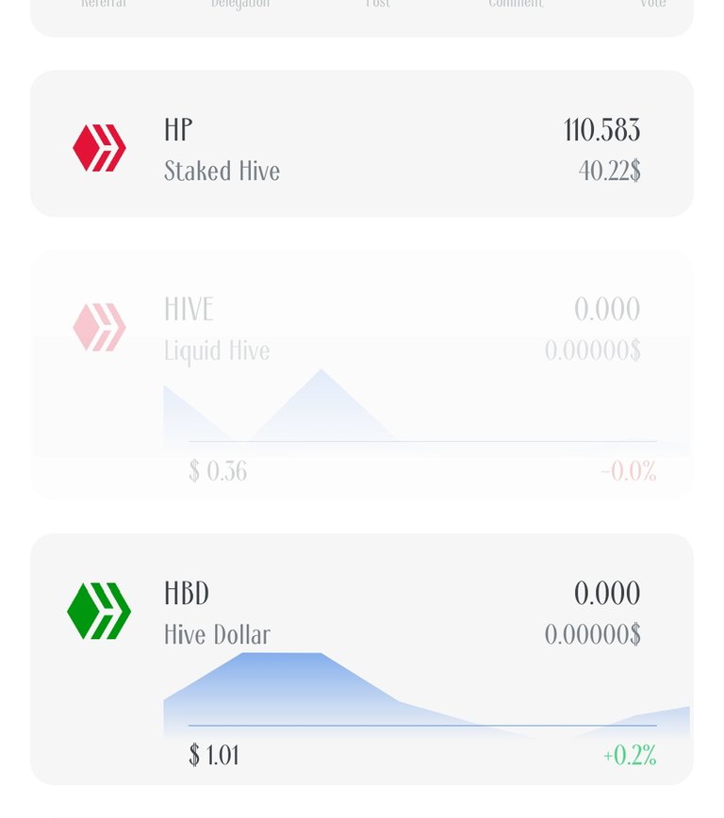Tap the 40.22$ staked value

[609, 171]
